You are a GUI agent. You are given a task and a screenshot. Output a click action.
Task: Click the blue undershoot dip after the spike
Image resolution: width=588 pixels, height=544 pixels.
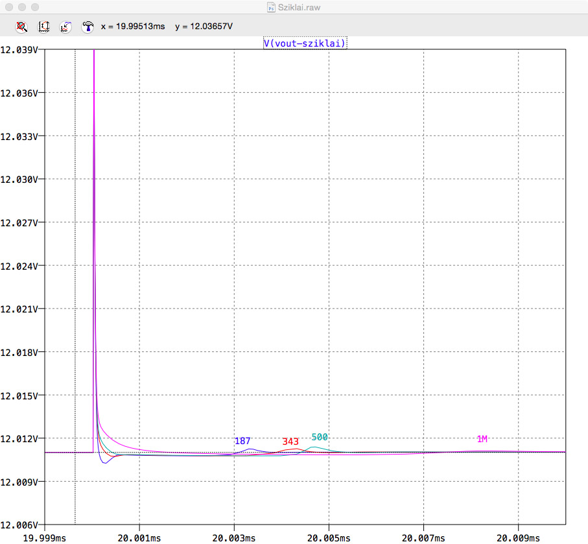tap(104, 462)
